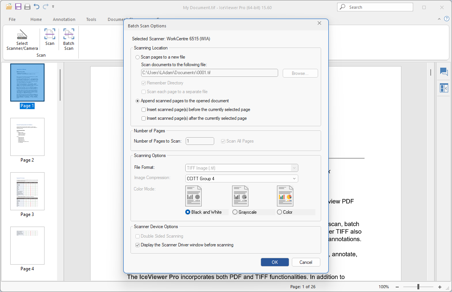
Task: Close the Batch Scan Options dialog
Action: click(319, 23)
